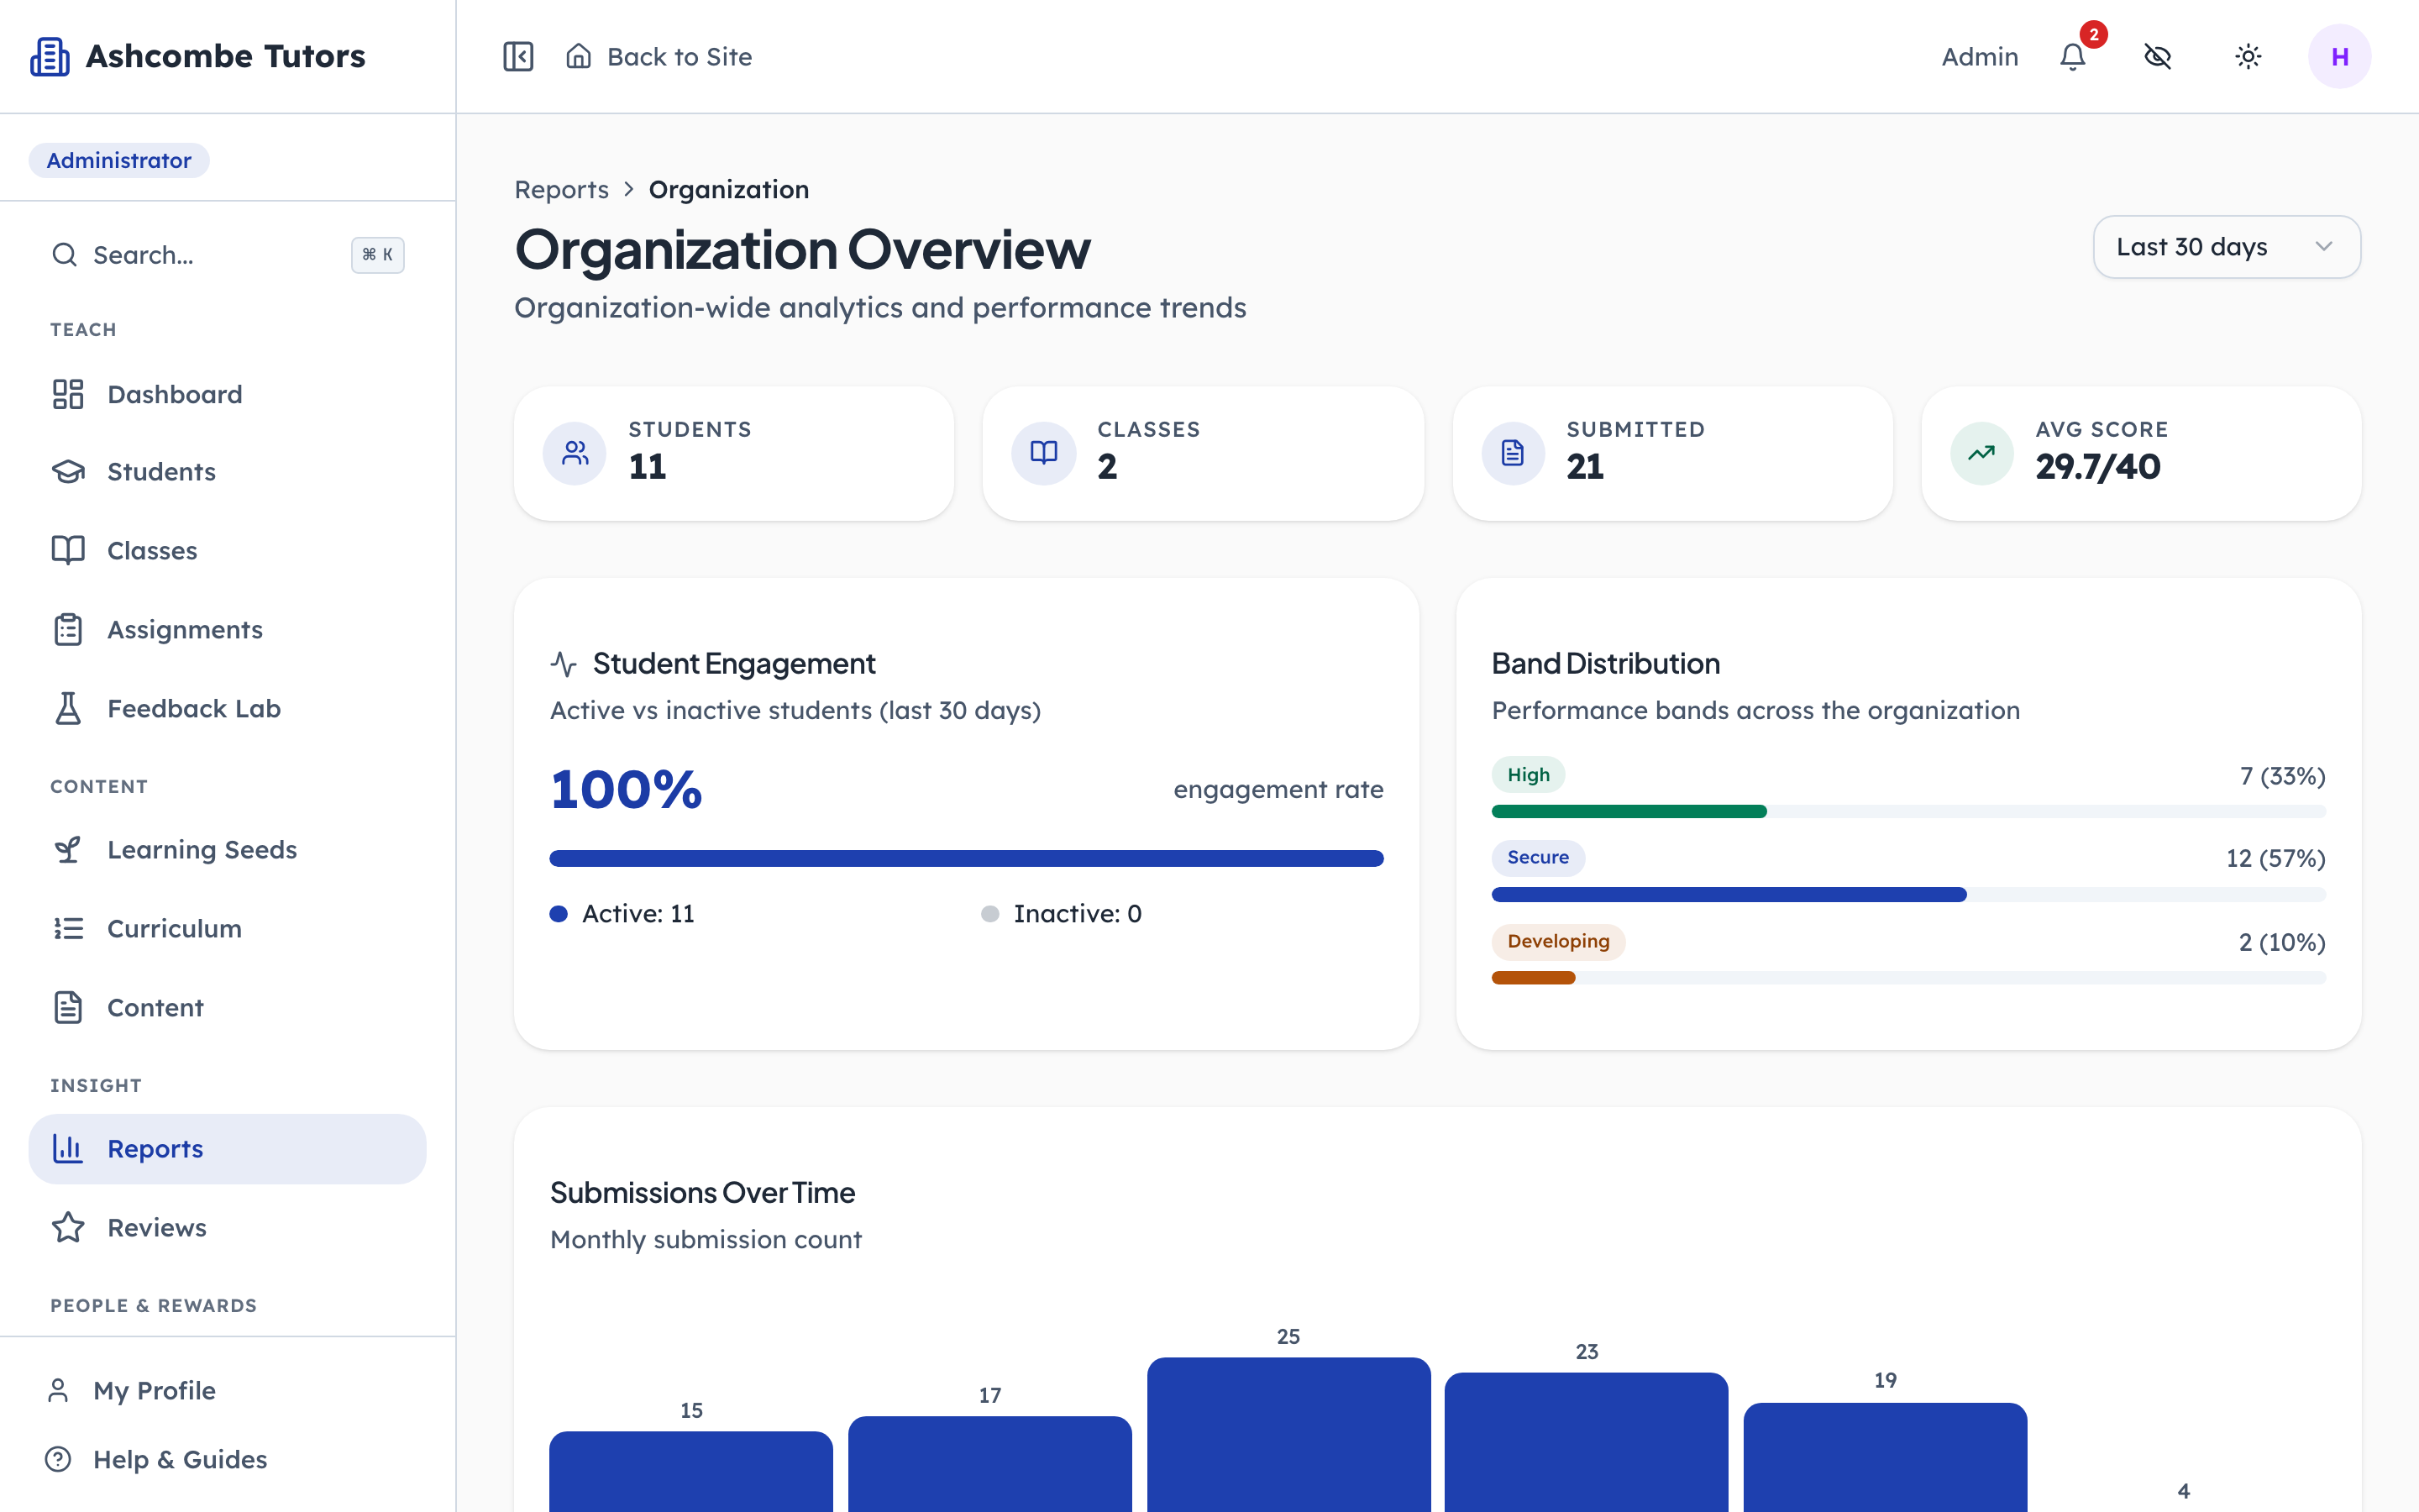This screenshot has width=2419, height=1512.
Task: Click the Admin label in the header
Action: (x=1979, y=56)
